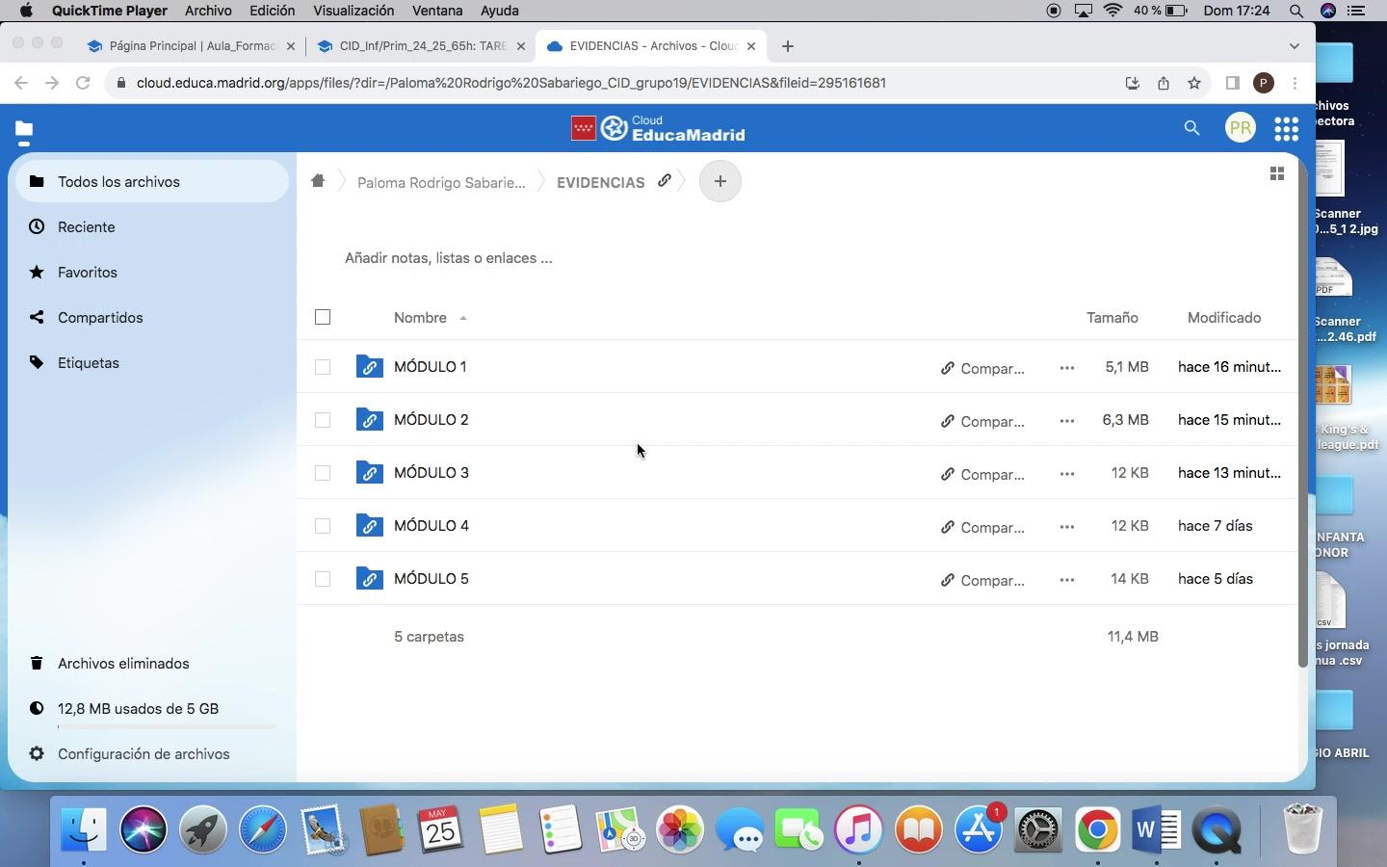Open the PR user avatar menu
This screenshot has width=1387, height=867.
coord(1241,128)
